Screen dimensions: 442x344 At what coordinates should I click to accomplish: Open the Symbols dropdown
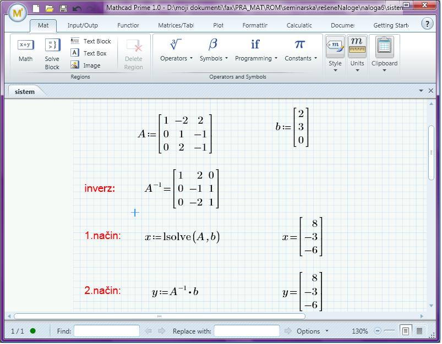coord(213,50)
